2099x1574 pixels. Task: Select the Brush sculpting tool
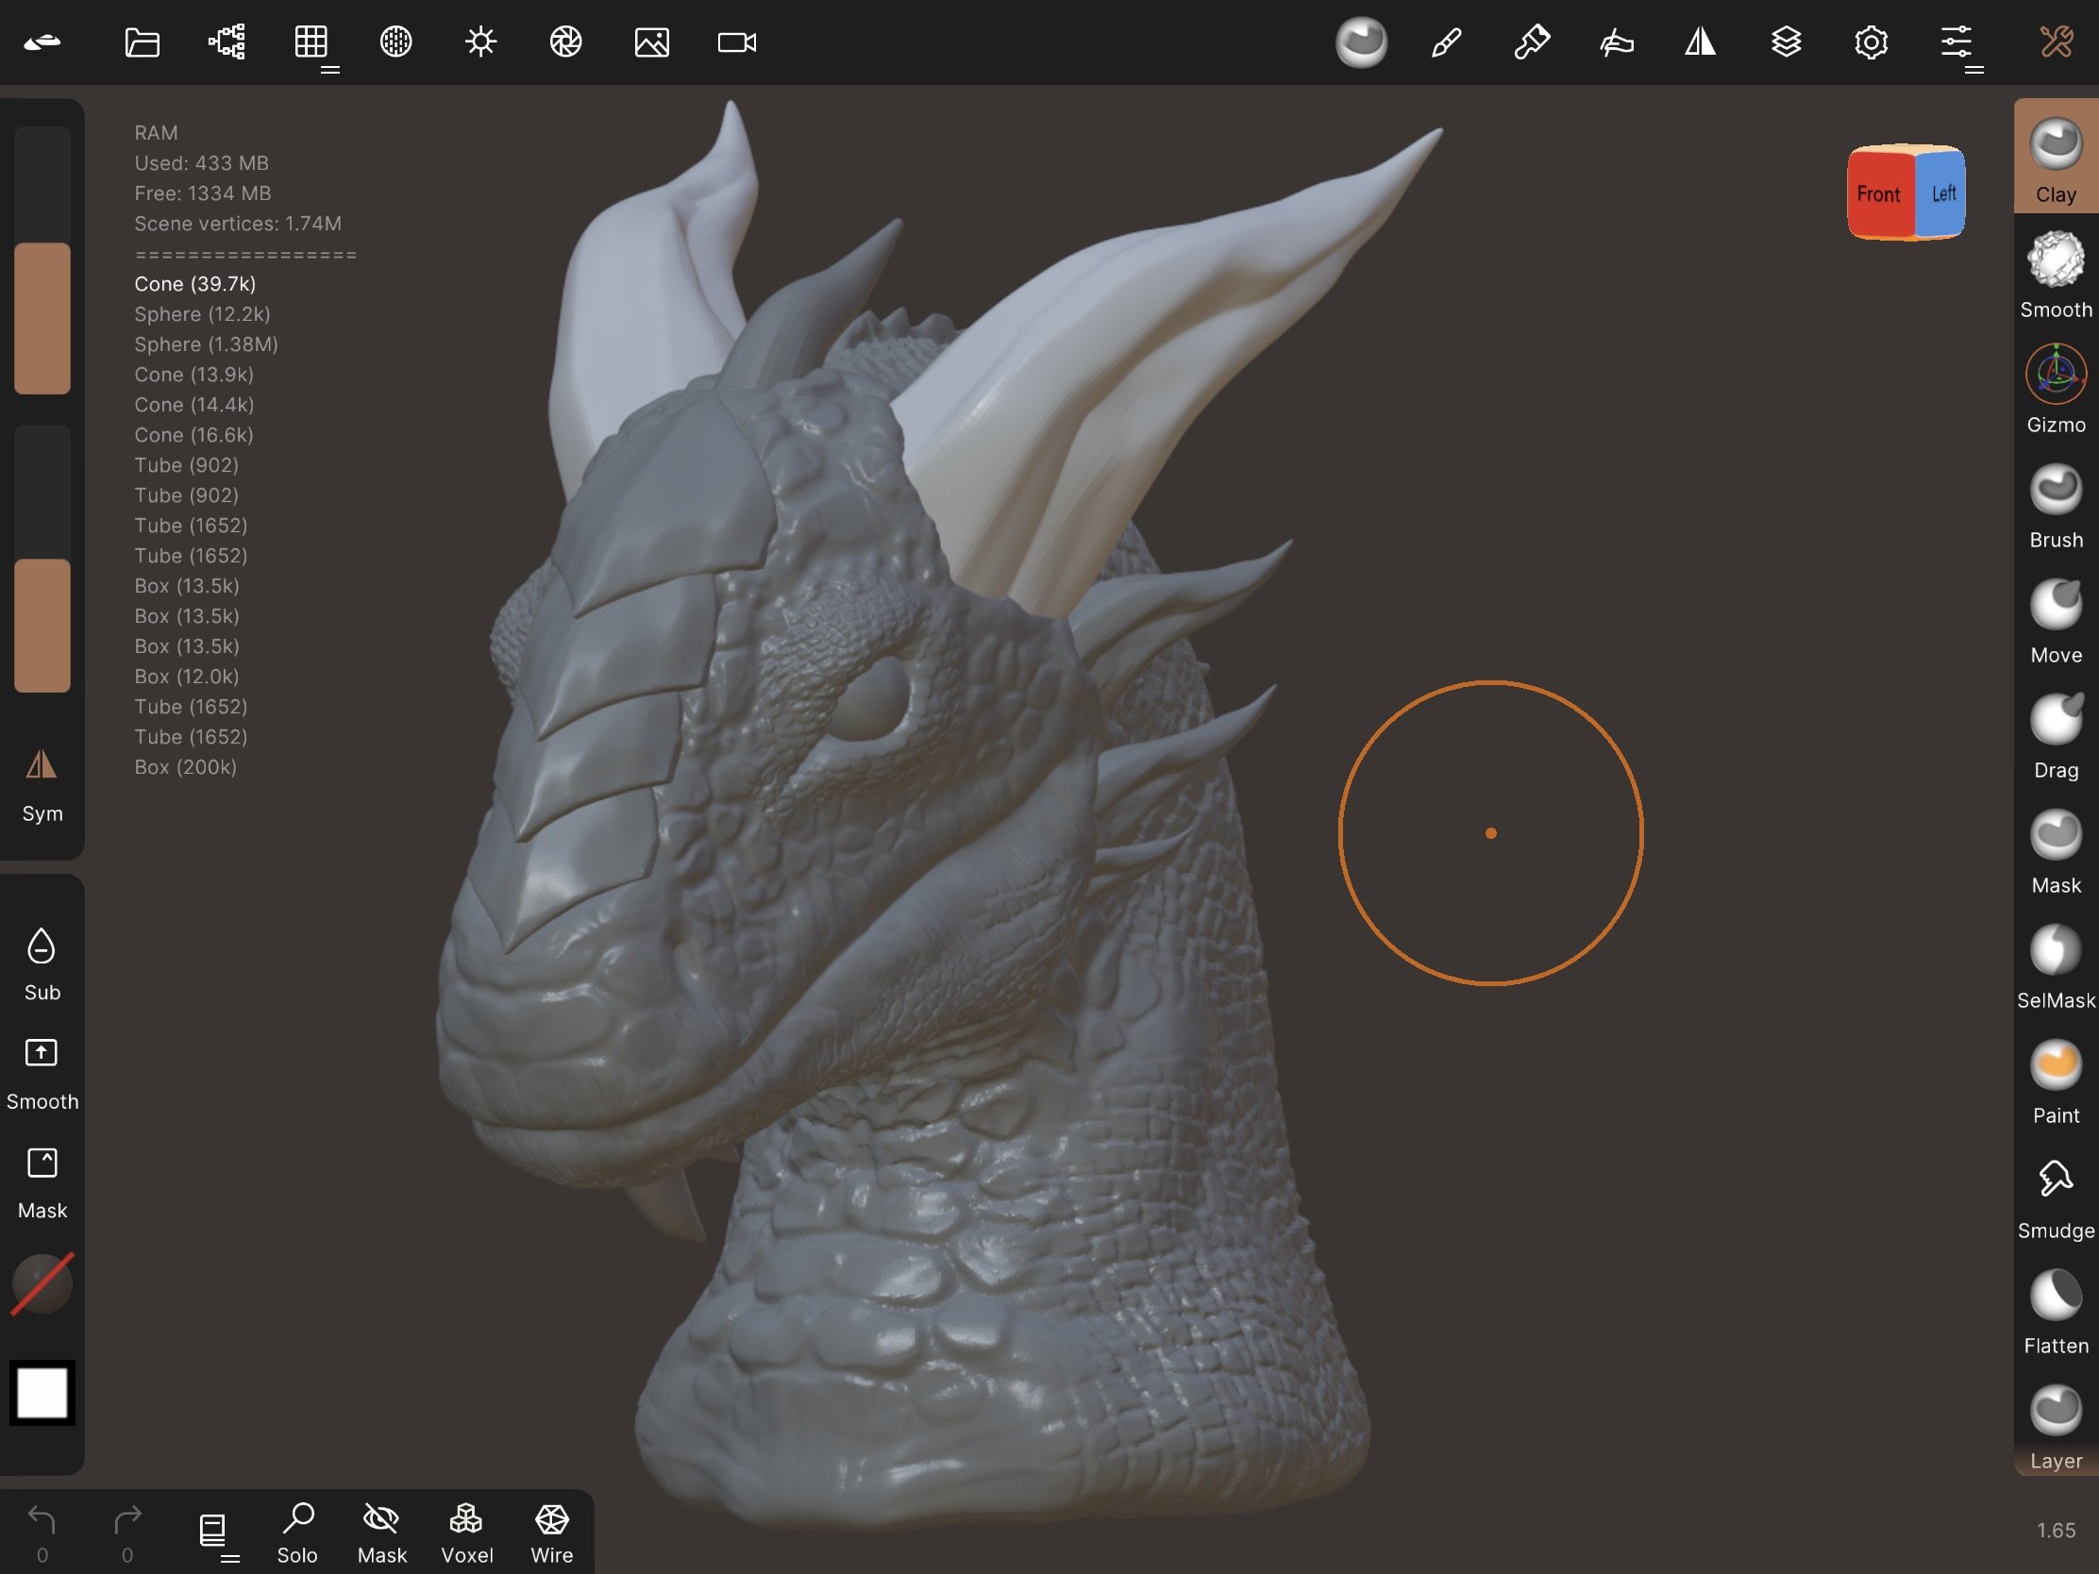[2056, 506]
